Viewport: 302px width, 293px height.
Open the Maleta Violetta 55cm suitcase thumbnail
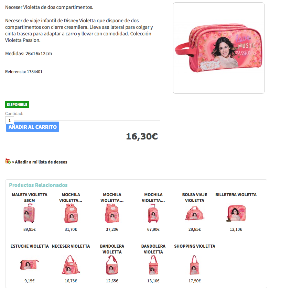29,213
